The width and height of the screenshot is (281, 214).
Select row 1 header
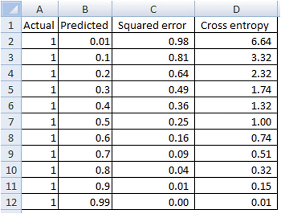pos(11,26)
